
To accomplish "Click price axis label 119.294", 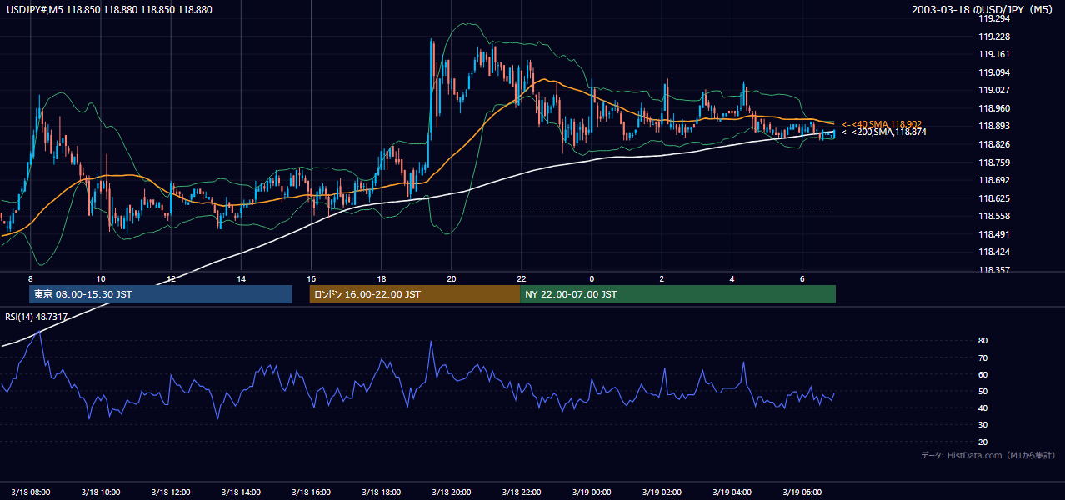I will click(993, 19).
